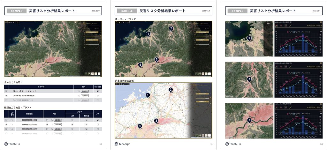Open the table grid view in pin 1 graph
This screenshot has width=327, height=150.
pos(286,26)
